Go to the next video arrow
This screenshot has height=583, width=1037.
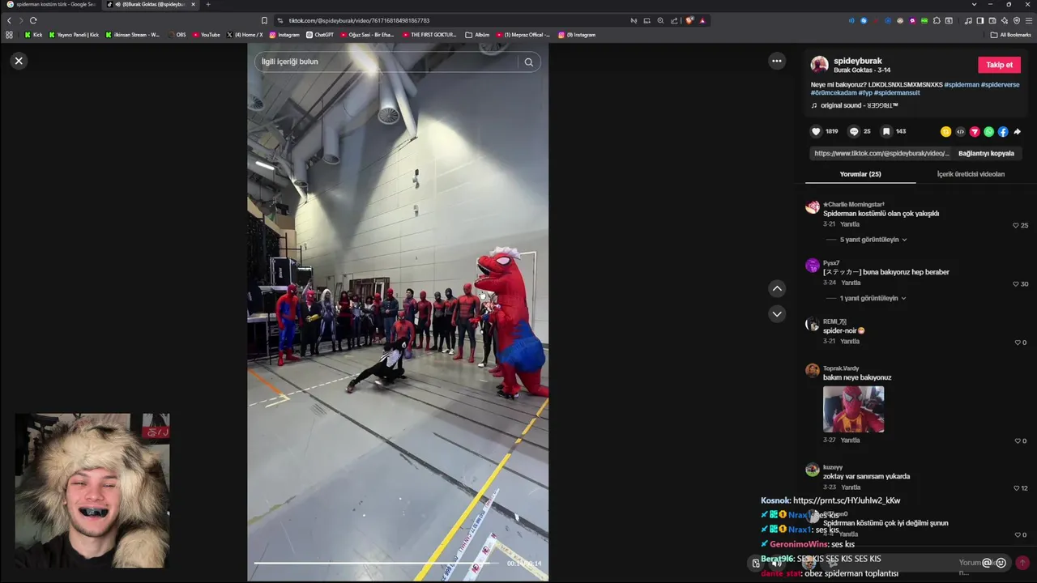point(777,313)
